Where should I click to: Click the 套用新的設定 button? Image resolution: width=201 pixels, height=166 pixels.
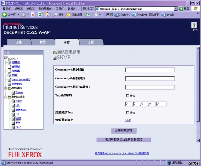point(123,131)
